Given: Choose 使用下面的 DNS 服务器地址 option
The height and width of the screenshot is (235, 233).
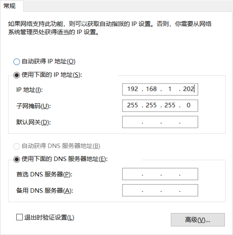Looking at the screenshot, I should (16, 159).
